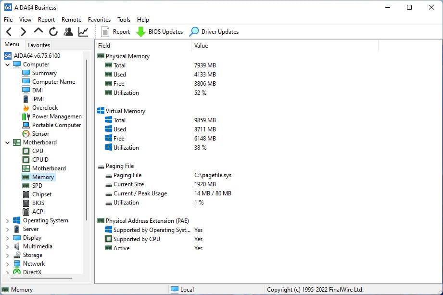Screen dimensions: 443x295
Task: Click the Local status bar entry
Action: [x=182, y=290]
